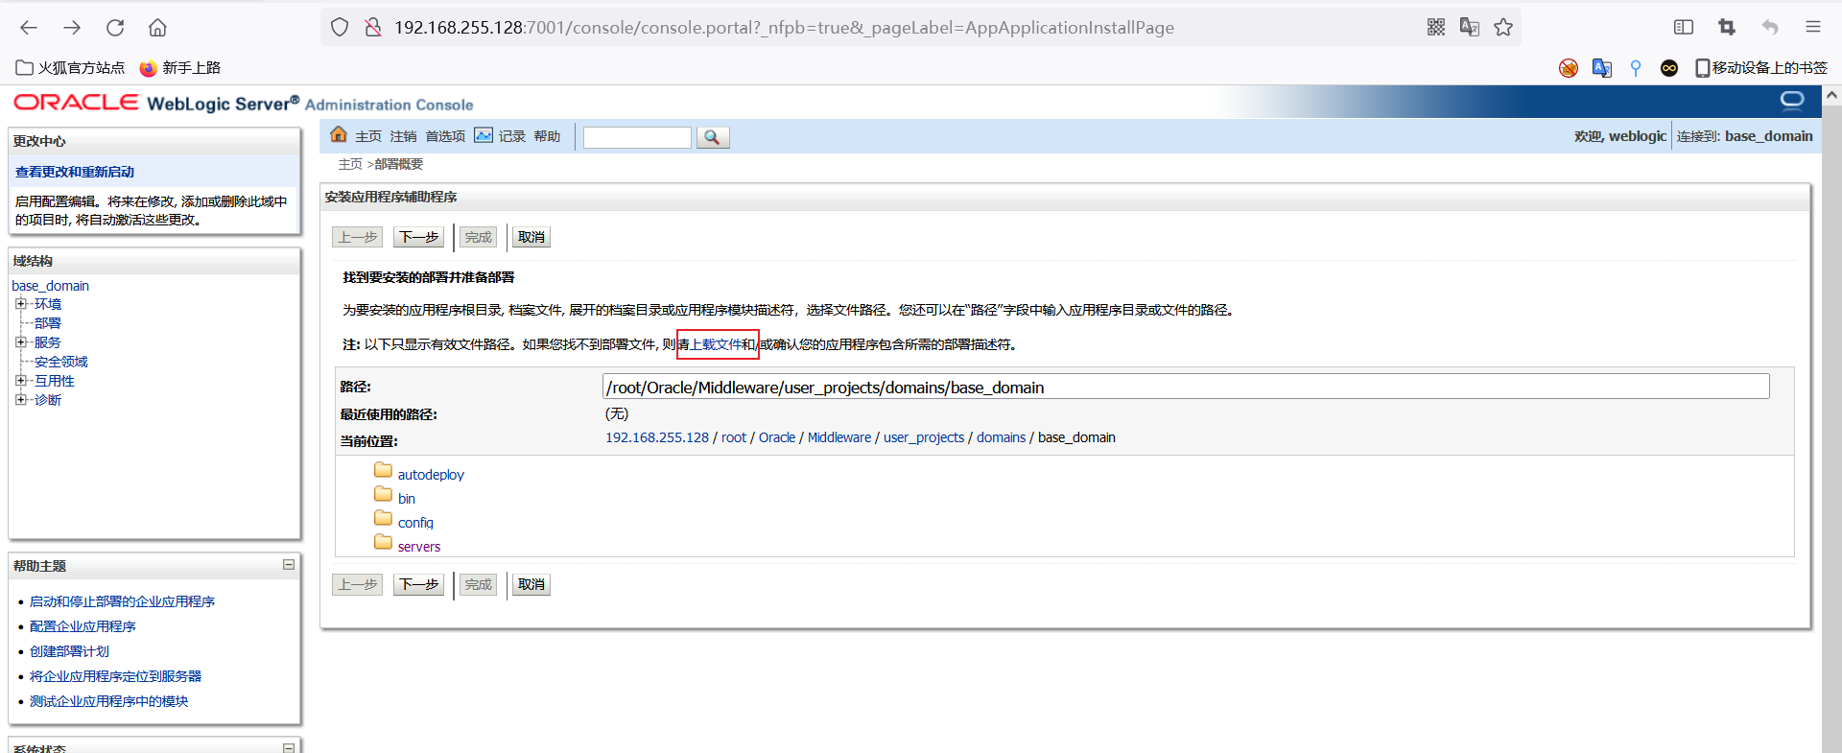Open the 火狐官方站点 bookmark folder
This screenshot has width=1842, height=753.
click(x=71, y=68)
